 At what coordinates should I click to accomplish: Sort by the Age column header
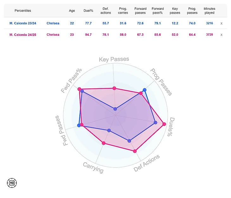pos(72,11)
